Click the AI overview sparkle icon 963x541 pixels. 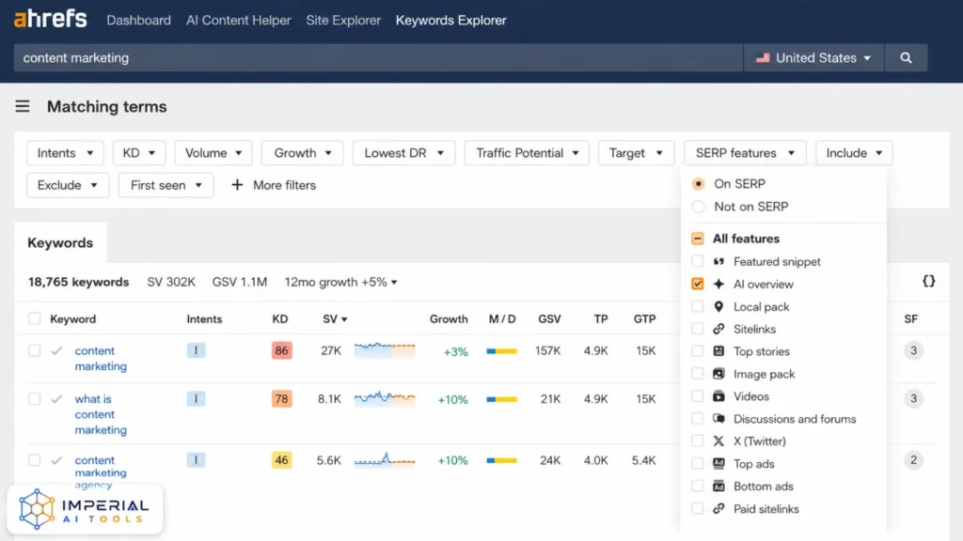coord(718,284)
